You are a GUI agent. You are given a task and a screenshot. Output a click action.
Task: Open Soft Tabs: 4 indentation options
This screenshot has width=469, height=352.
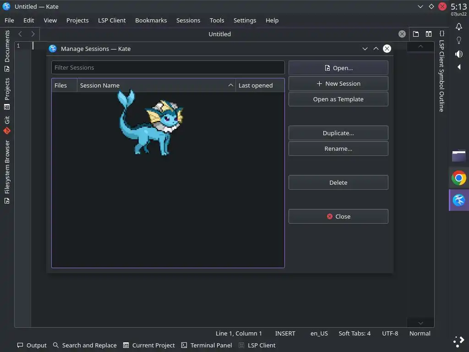tap(354, 333)
